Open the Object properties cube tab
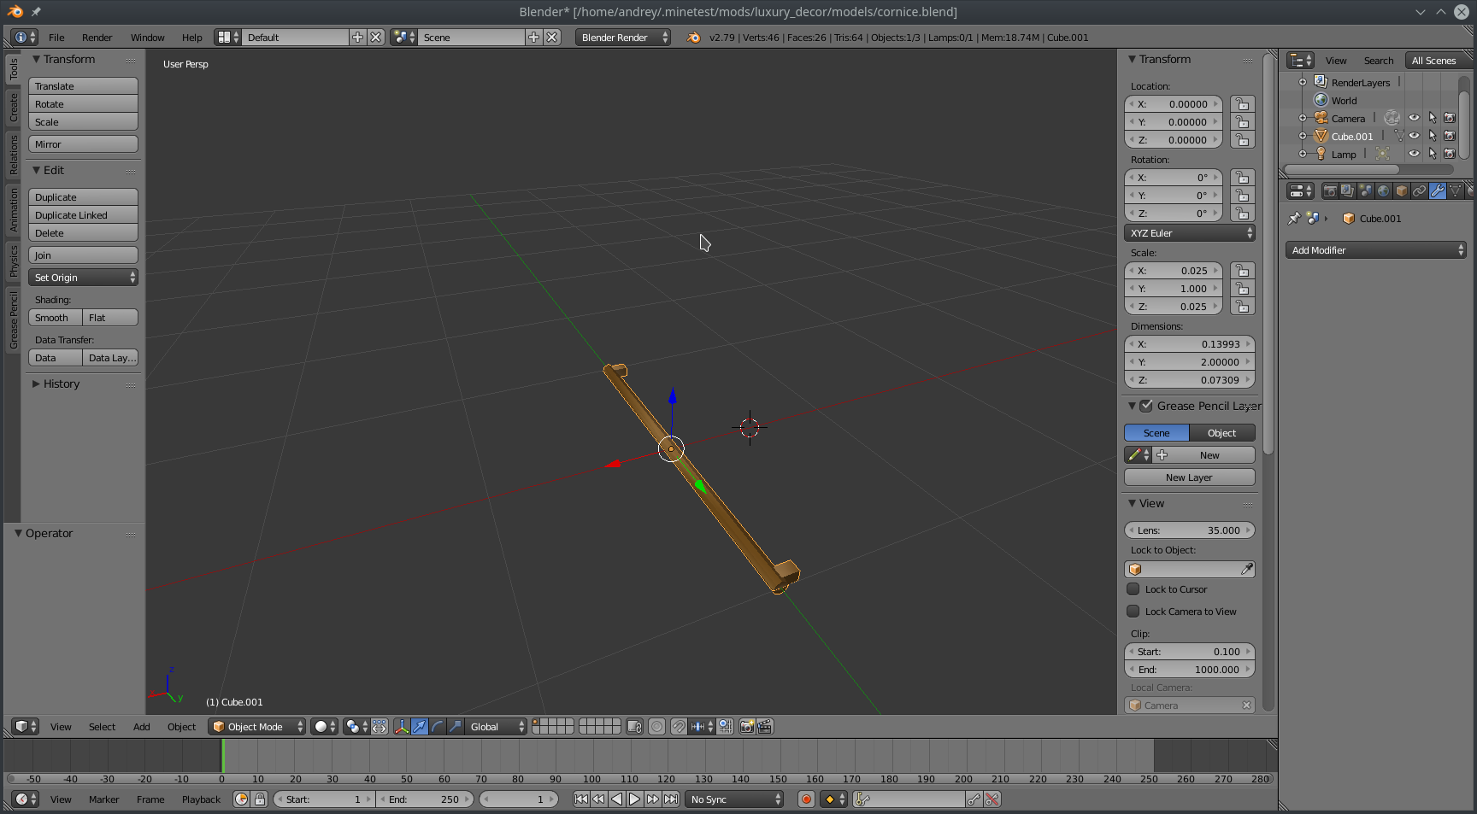This screenshot has width=1477, height=814. 1402,191
